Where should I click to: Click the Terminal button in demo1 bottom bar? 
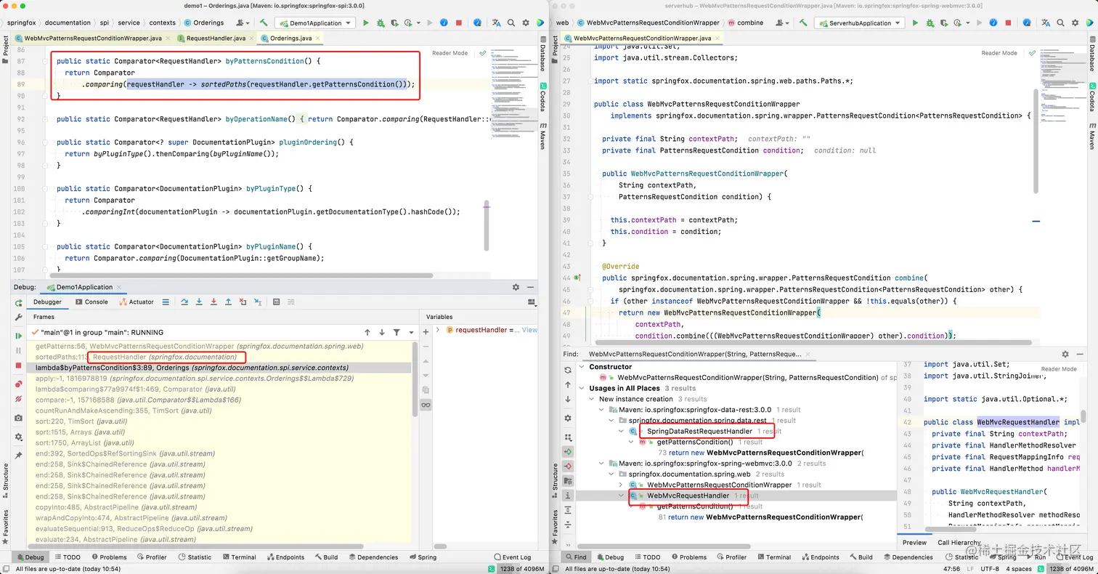pos(239,557)
